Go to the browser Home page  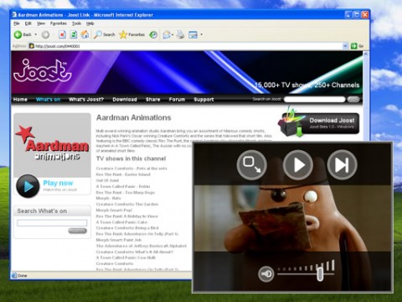click(x=85, y=34)
